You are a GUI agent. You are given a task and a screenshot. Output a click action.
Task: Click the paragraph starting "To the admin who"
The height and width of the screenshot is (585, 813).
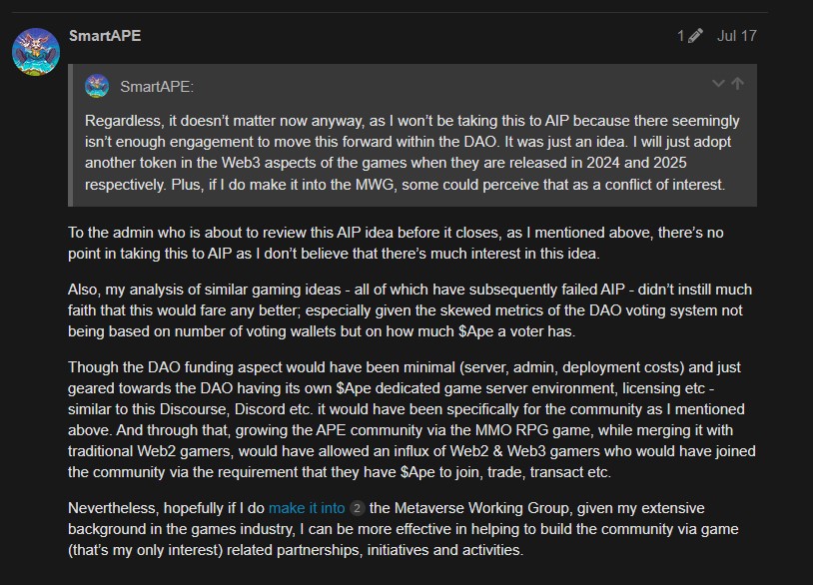coord(396,243)
